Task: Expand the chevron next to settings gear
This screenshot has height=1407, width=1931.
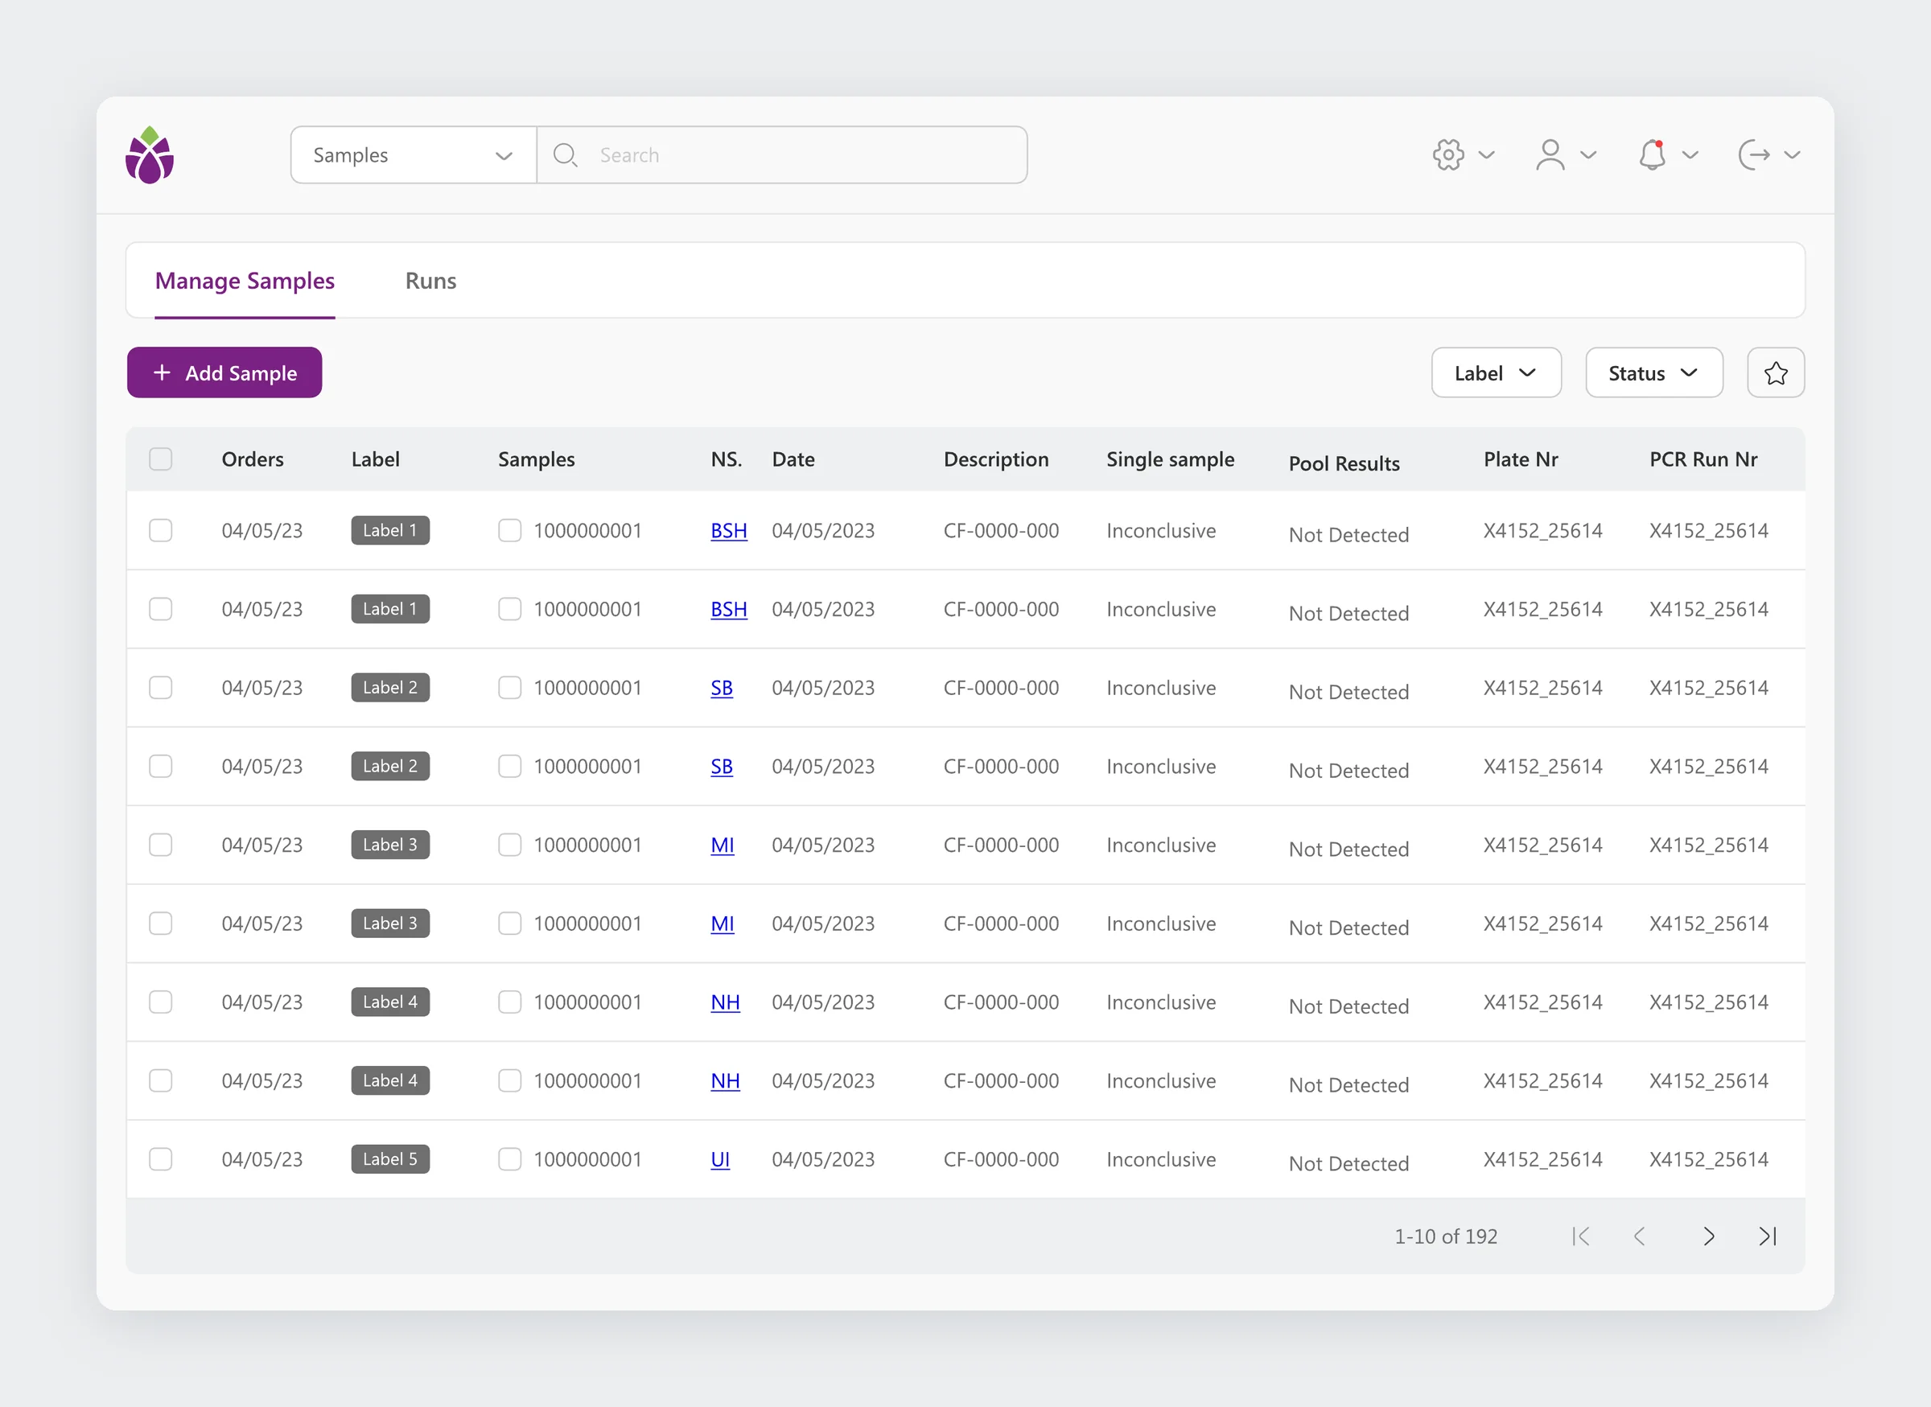Action: (x=1486, y=155)
